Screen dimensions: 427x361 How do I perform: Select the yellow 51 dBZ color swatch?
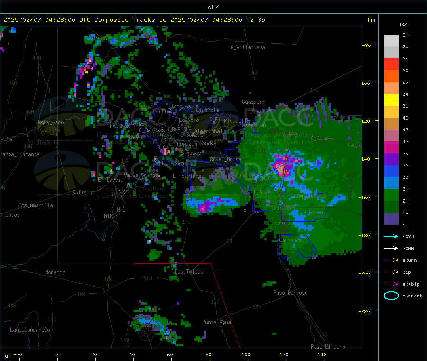pyautogui.click(x=391, y=100)
